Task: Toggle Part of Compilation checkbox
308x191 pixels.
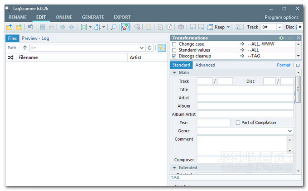Action: (238, 123)
